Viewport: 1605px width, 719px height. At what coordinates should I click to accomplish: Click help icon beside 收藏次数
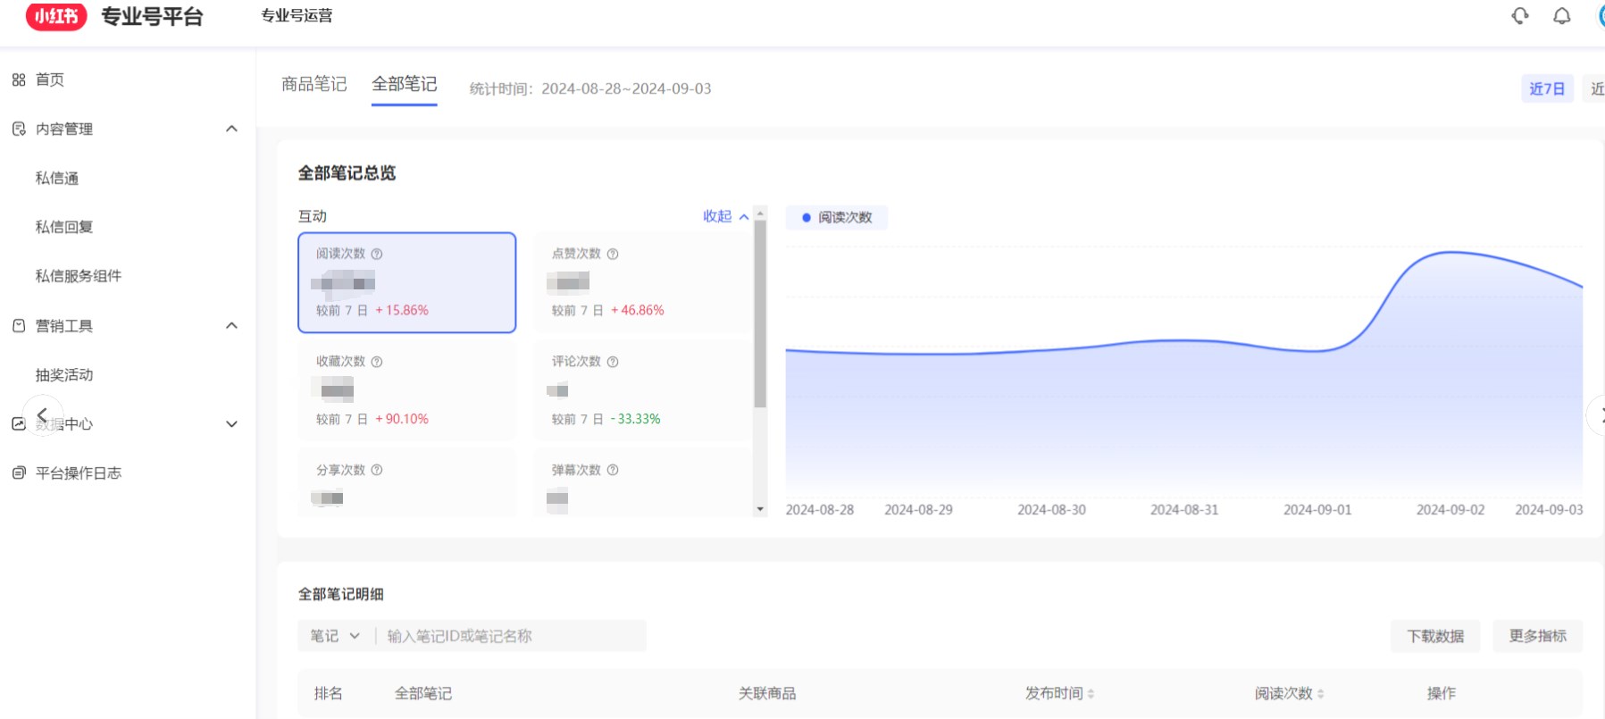point(377,362)
